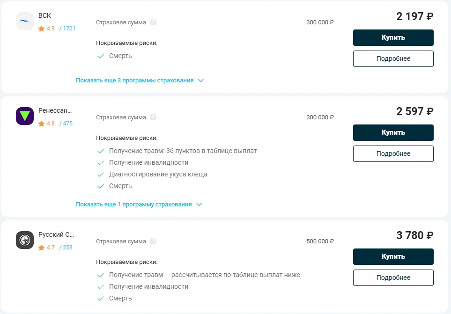
Task: Open help tooltip for ВСК страховая сумма
Action: point(153,22)
